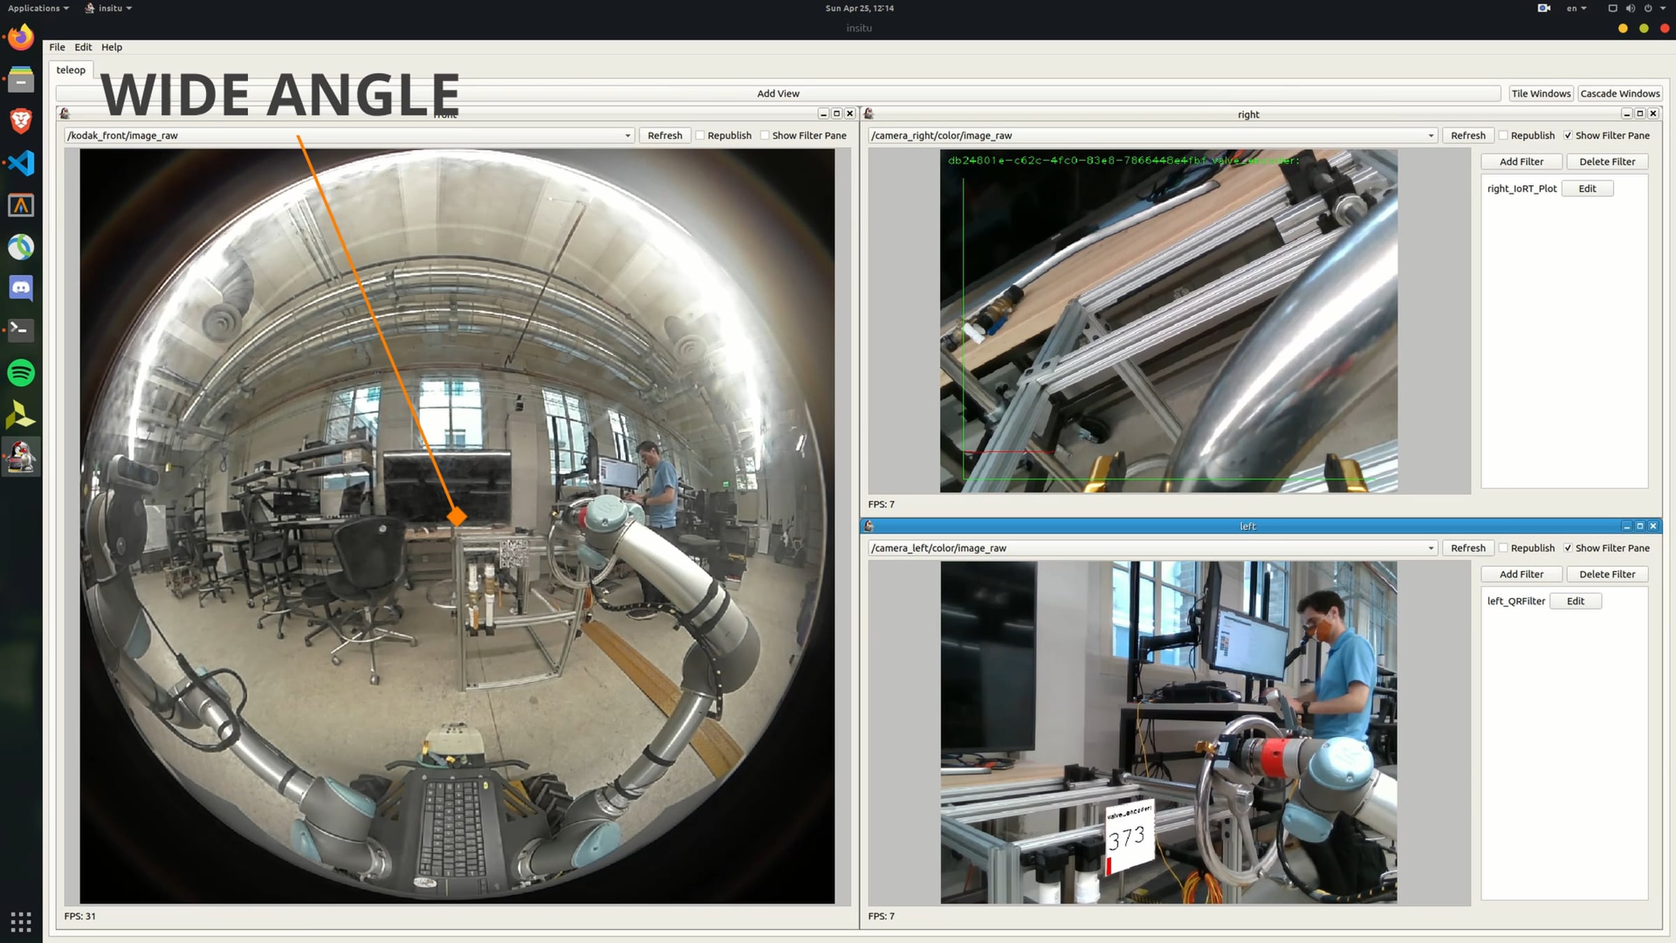Open the Terminal dock icon

[21, 330]
